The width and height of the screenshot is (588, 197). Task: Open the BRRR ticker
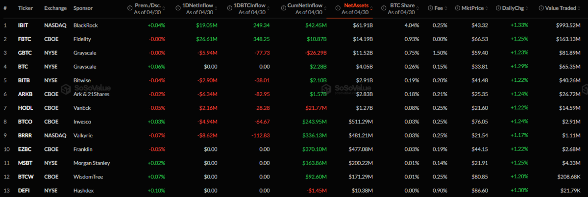point(24,135)
